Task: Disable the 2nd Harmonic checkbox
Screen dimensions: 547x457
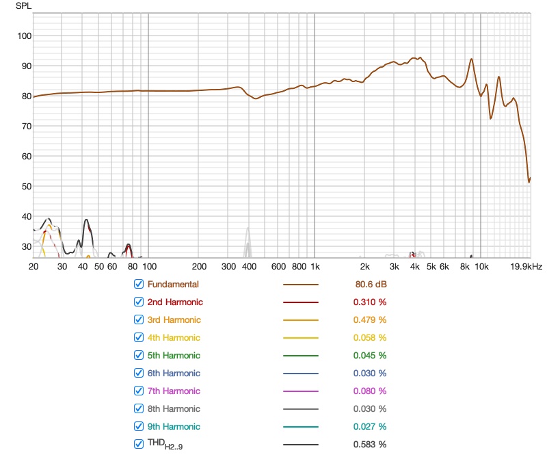Action: pyautogui.click(x=139, y=302)
